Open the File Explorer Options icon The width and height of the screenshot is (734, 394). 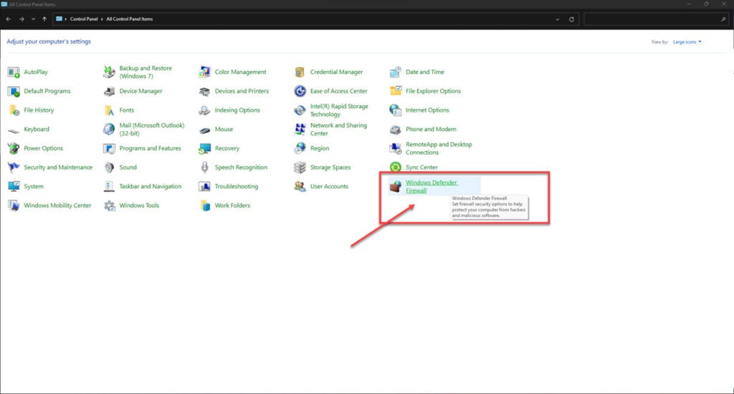[396, 91]
